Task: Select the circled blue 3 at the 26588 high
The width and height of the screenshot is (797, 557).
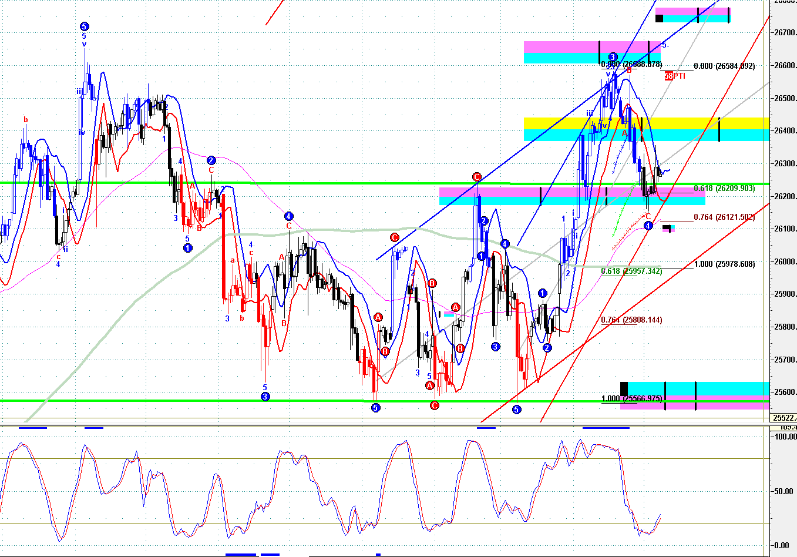Action: (x=612, y=57)
